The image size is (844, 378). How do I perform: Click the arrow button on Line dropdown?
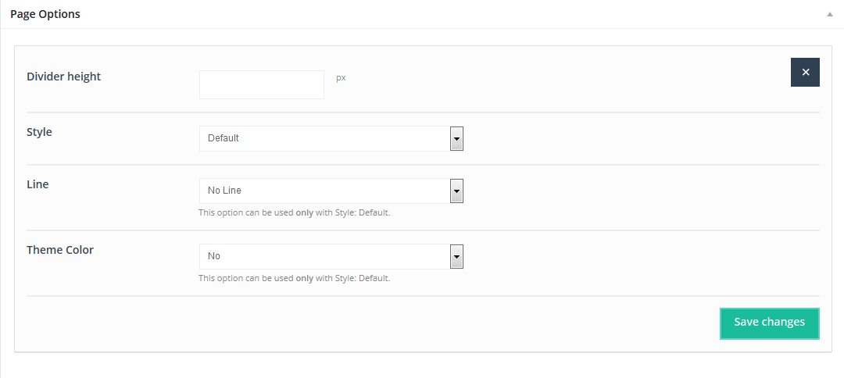(x=457, y=191)
